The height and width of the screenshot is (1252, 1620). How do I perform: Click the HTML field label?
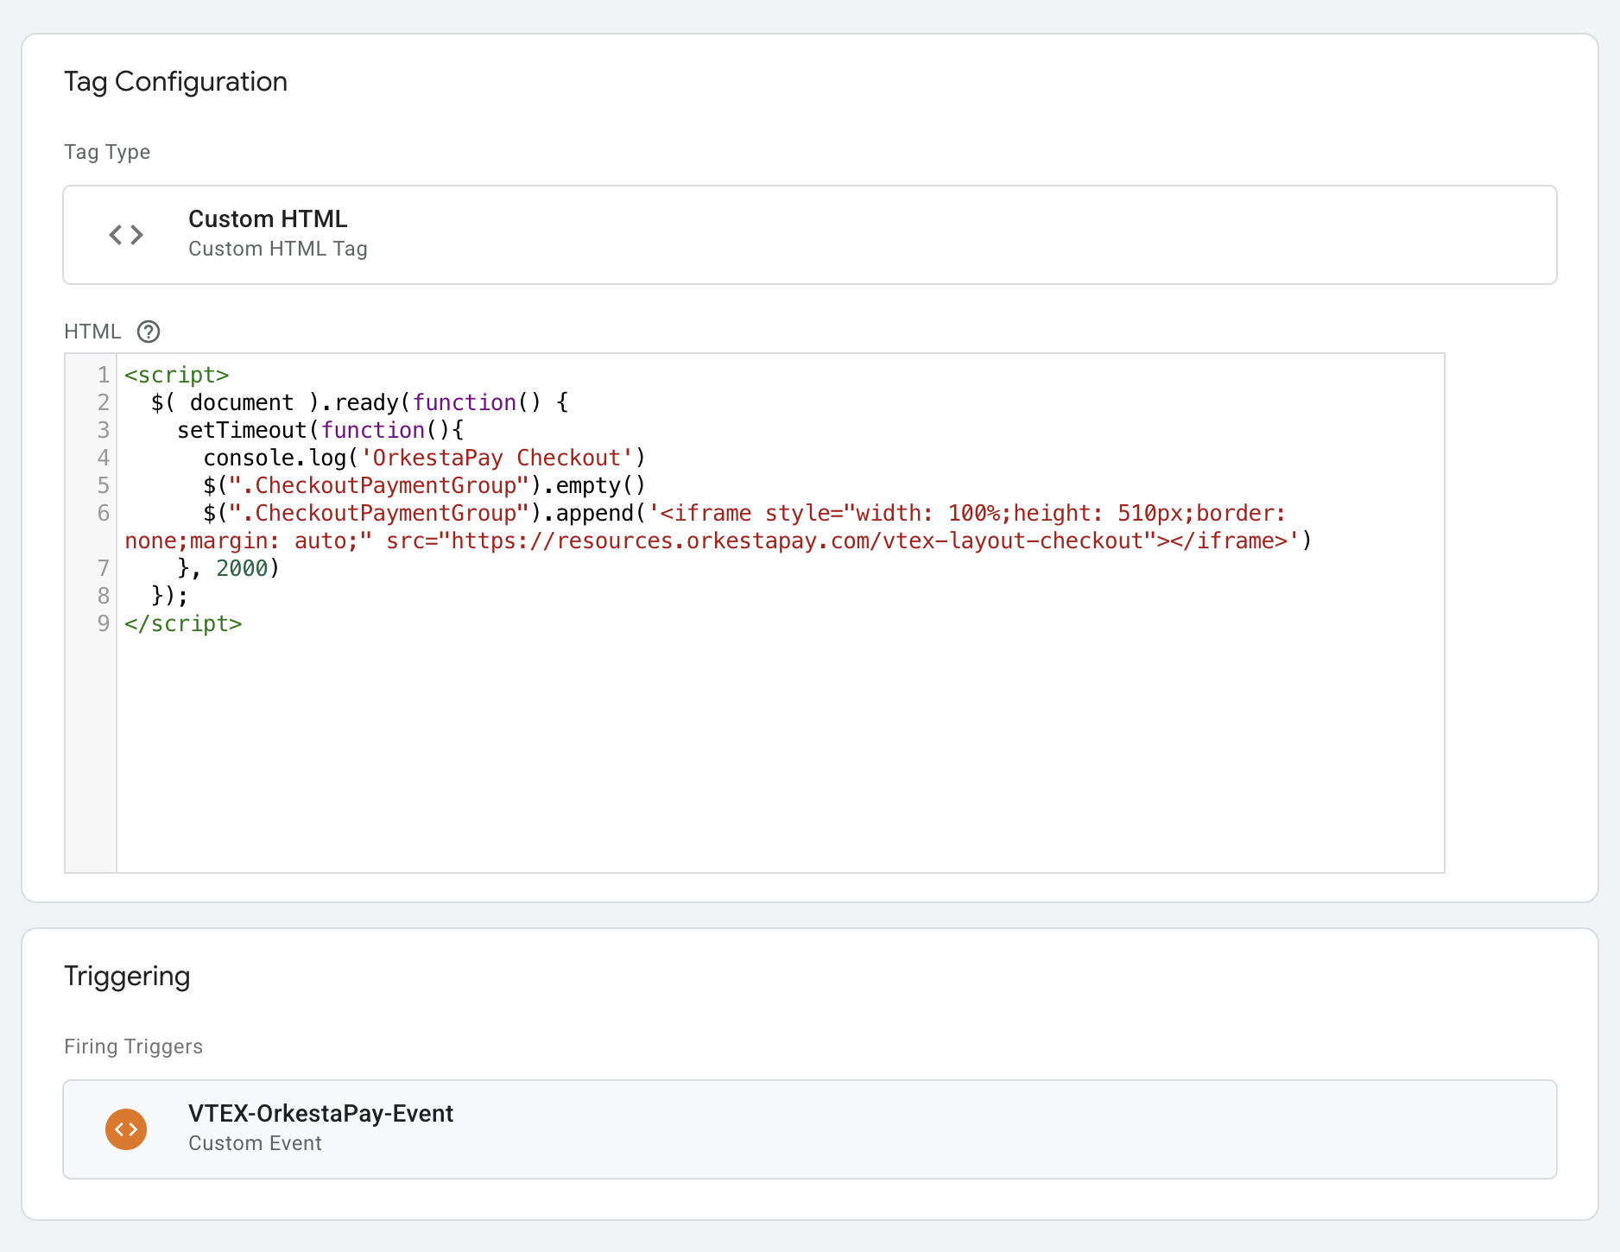(x=92, y=332)
